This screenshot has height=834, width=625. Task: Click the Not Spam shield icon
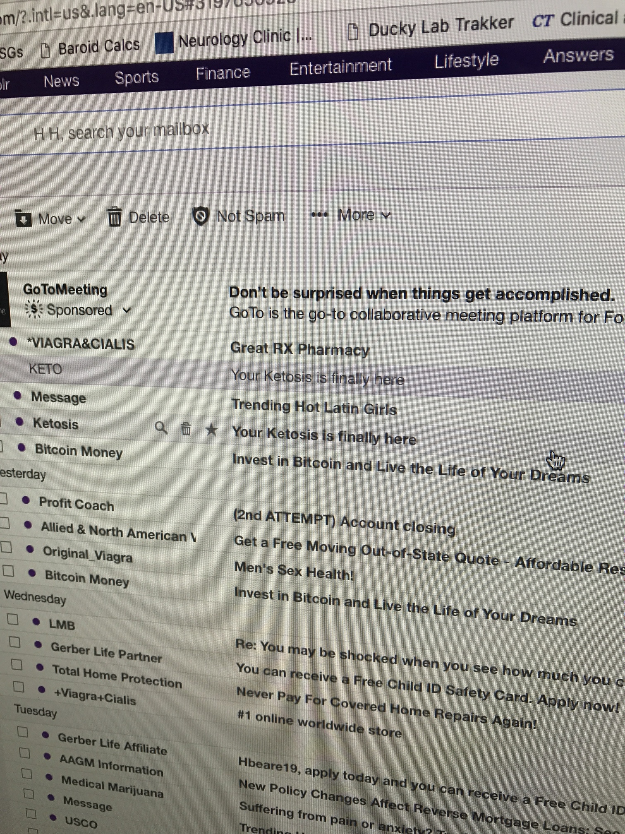click(x=201, y=216)
